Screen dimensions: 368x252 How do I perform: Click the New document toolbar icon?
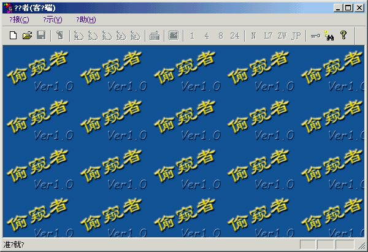(x=13, y=36)
